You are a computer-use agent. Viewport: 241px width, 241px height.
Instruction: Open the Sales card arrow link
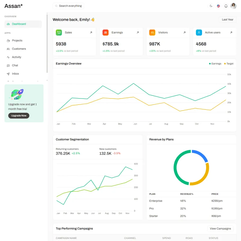(x=91, y=33)
